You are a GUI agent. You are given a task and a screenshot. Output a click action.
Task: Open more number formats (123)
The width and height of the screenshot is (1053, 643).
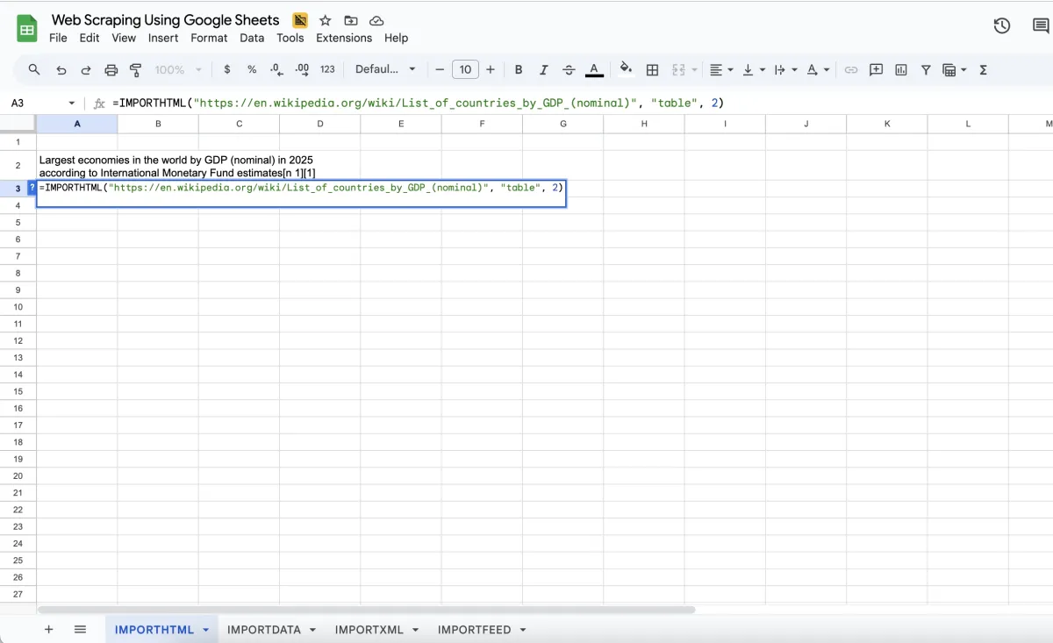[x=327, y=69]
